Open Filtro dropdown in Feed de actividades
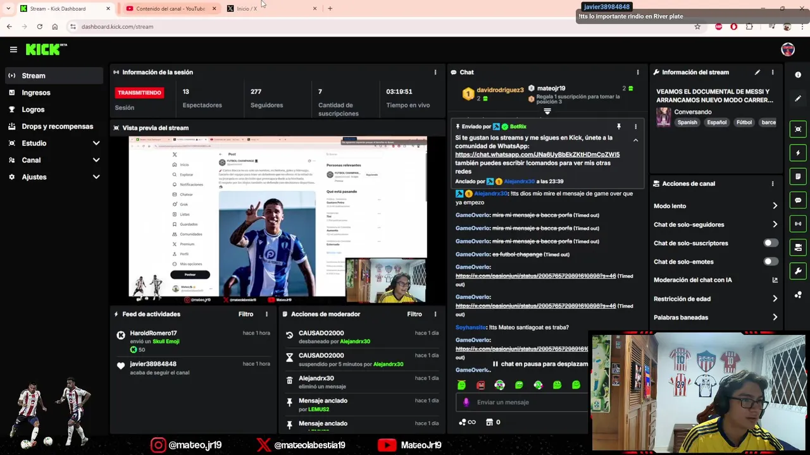 [246, 314]
